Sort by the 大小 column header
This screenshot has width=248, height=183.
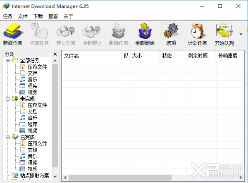click(x=145, y=56)
